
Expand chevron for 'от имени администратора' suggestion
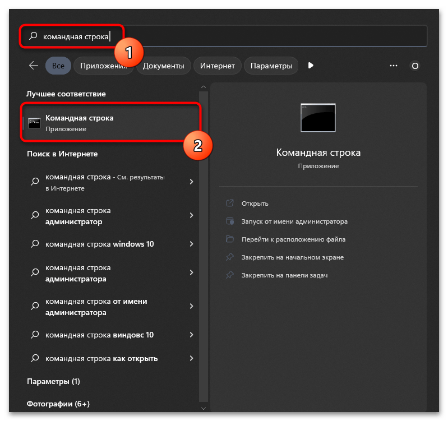pyautogui.click(x=191, y=306)
